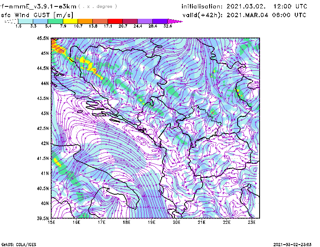Image resolution: width=320 pixels, height=247 pixels.
Task: Click the 39.5N latitude label
Action: 43,218
